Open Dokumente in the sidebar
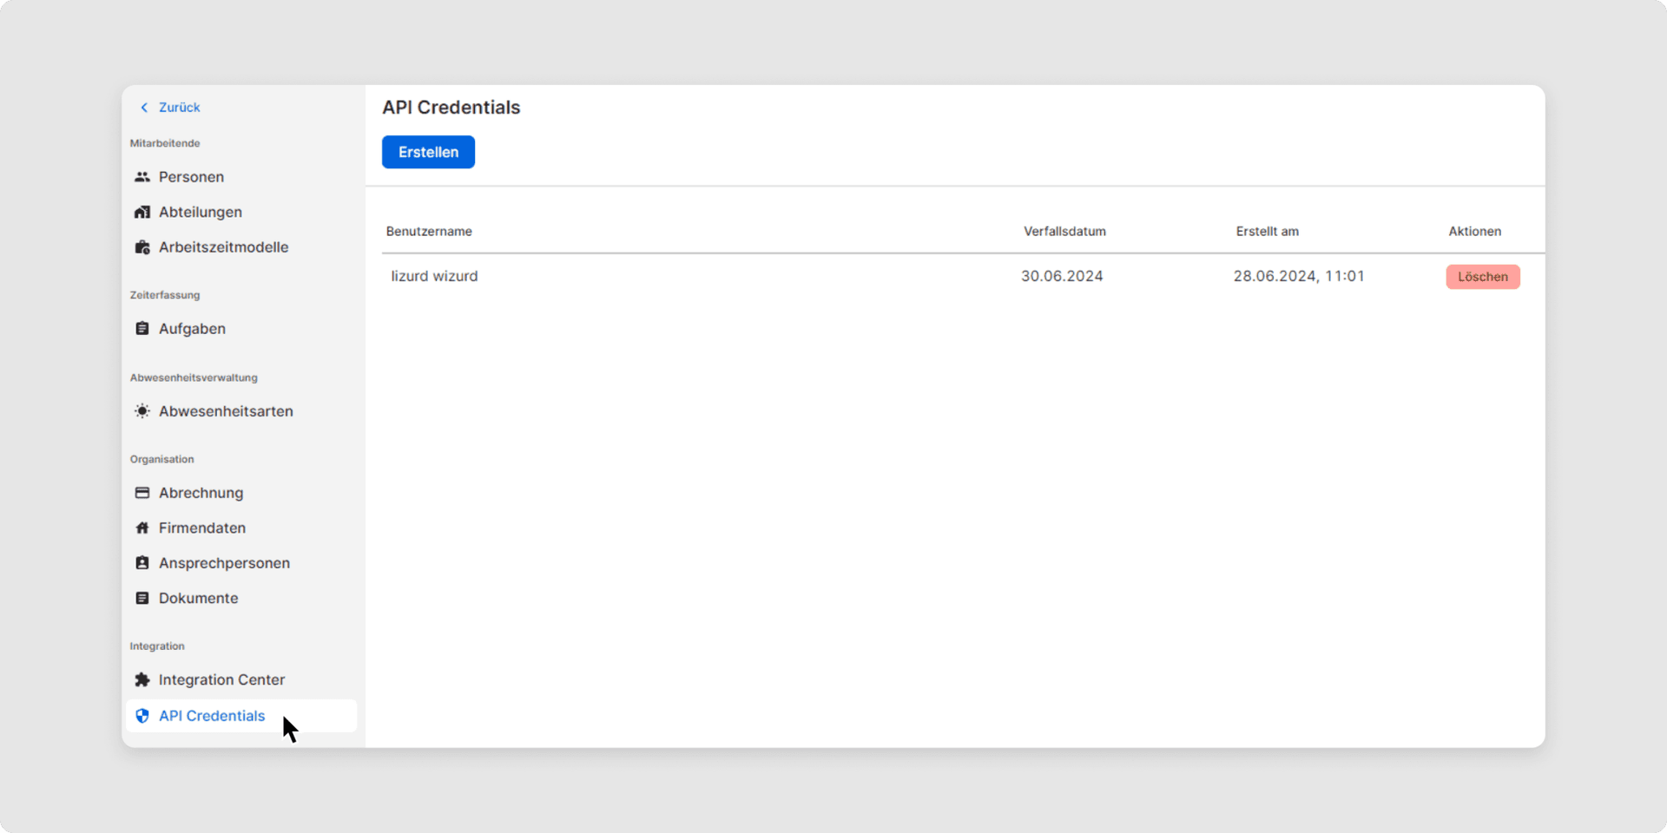 pyautogui.click(x=198, y=599)
